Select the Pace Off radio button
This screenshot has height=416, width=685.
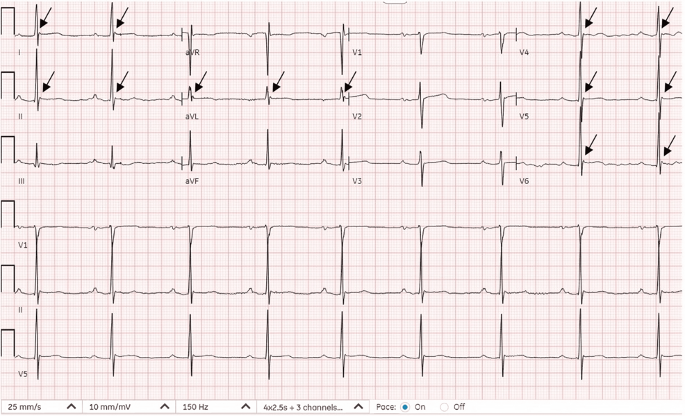(445, 407)
